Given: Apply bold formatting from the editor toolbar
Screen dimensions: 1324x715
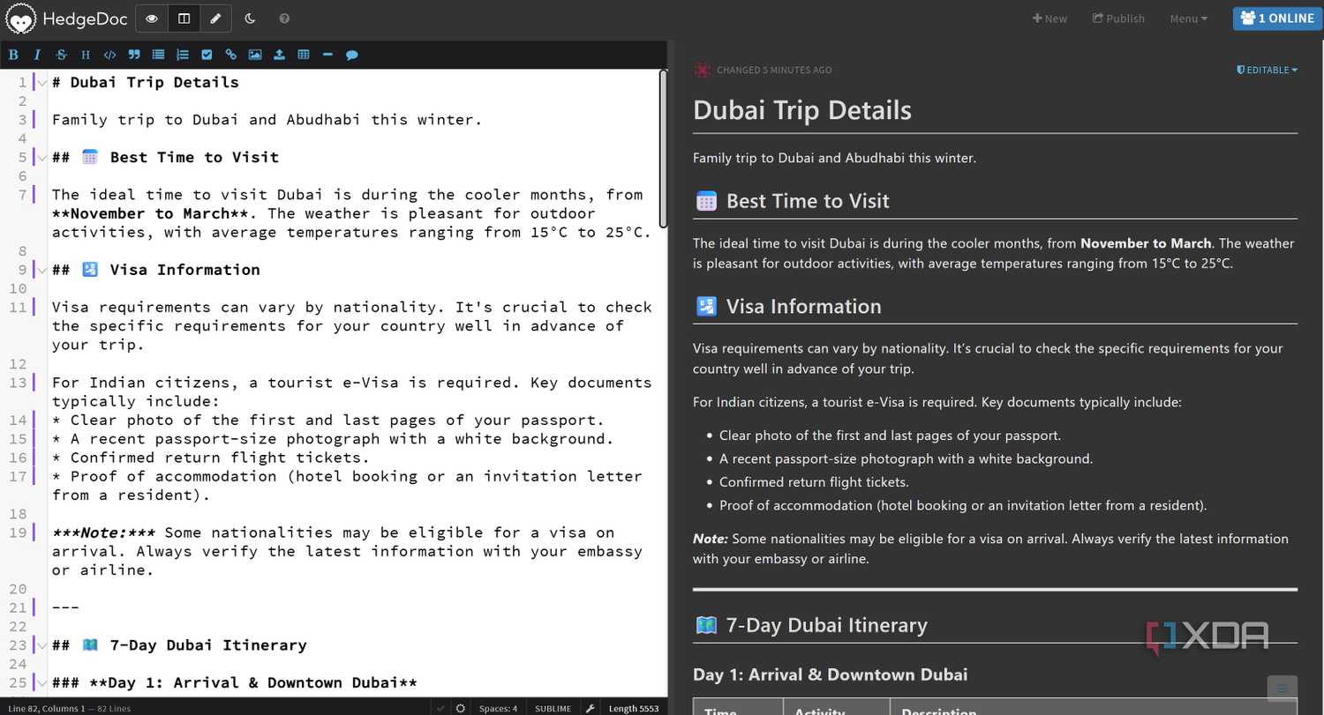Looking at the screenshot, I should point(13,55).
